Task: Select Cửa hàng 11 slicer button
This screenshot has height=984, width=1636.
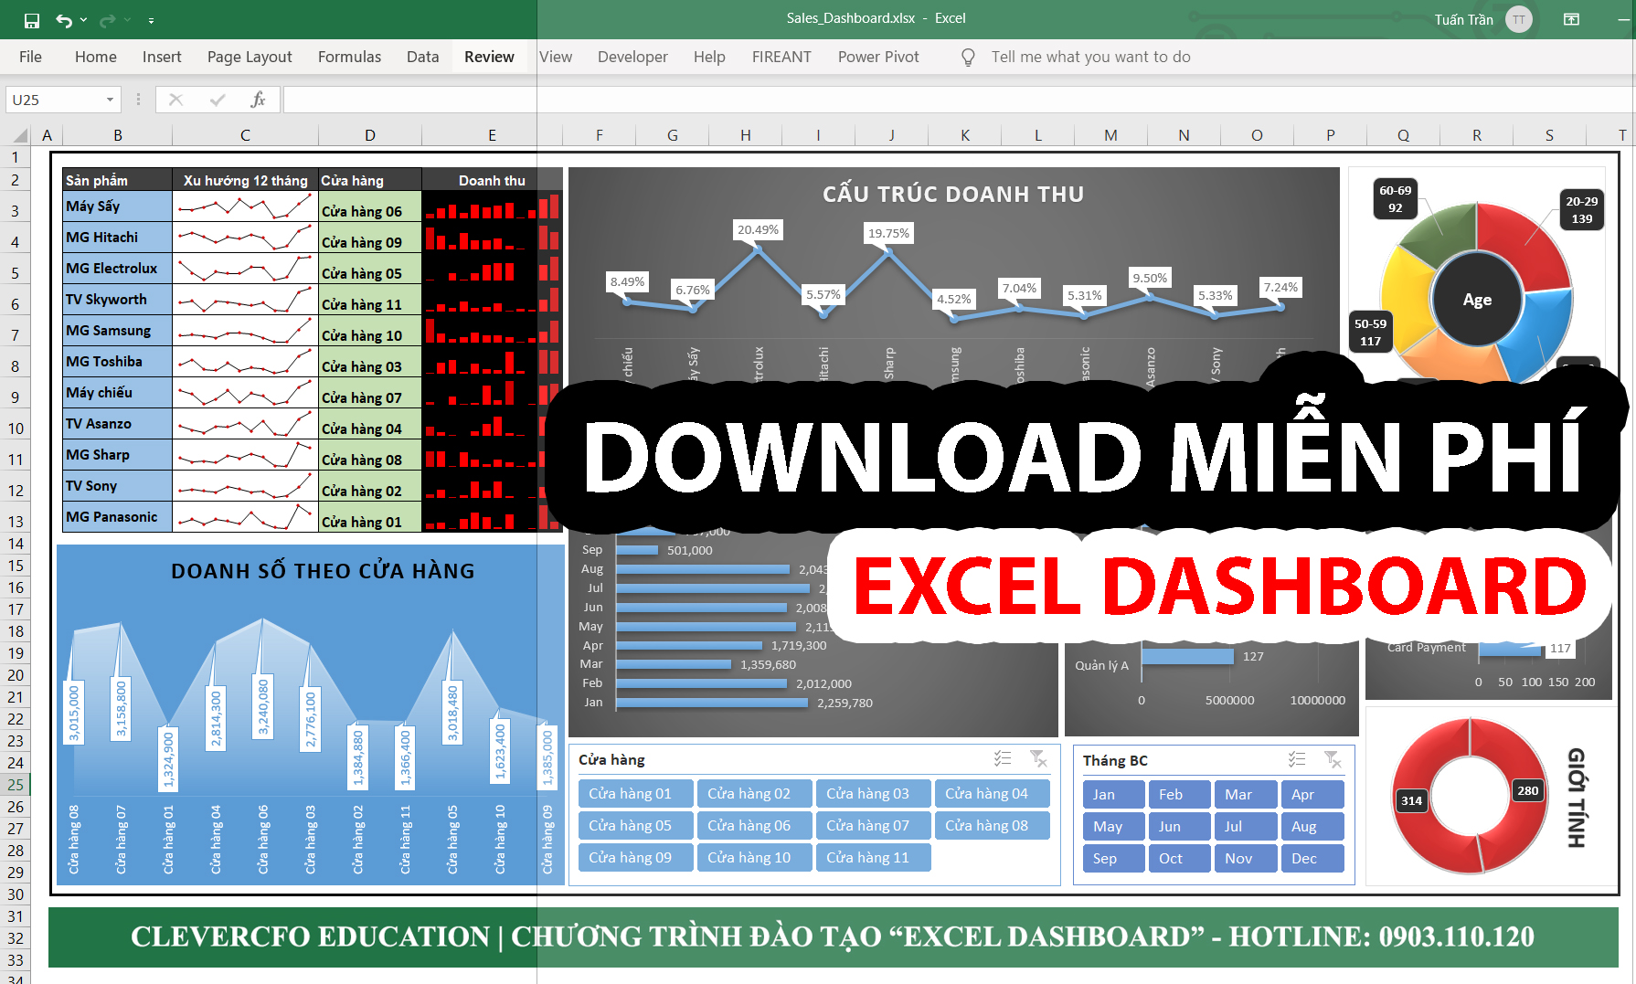Action: (872, 858)
